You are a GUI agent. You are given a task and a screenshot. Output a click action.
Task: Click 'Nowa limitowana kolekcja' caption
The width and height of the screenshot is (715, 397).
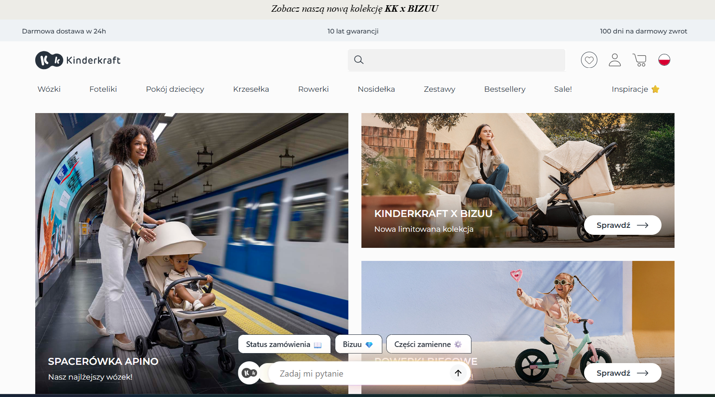click(424, 229)
